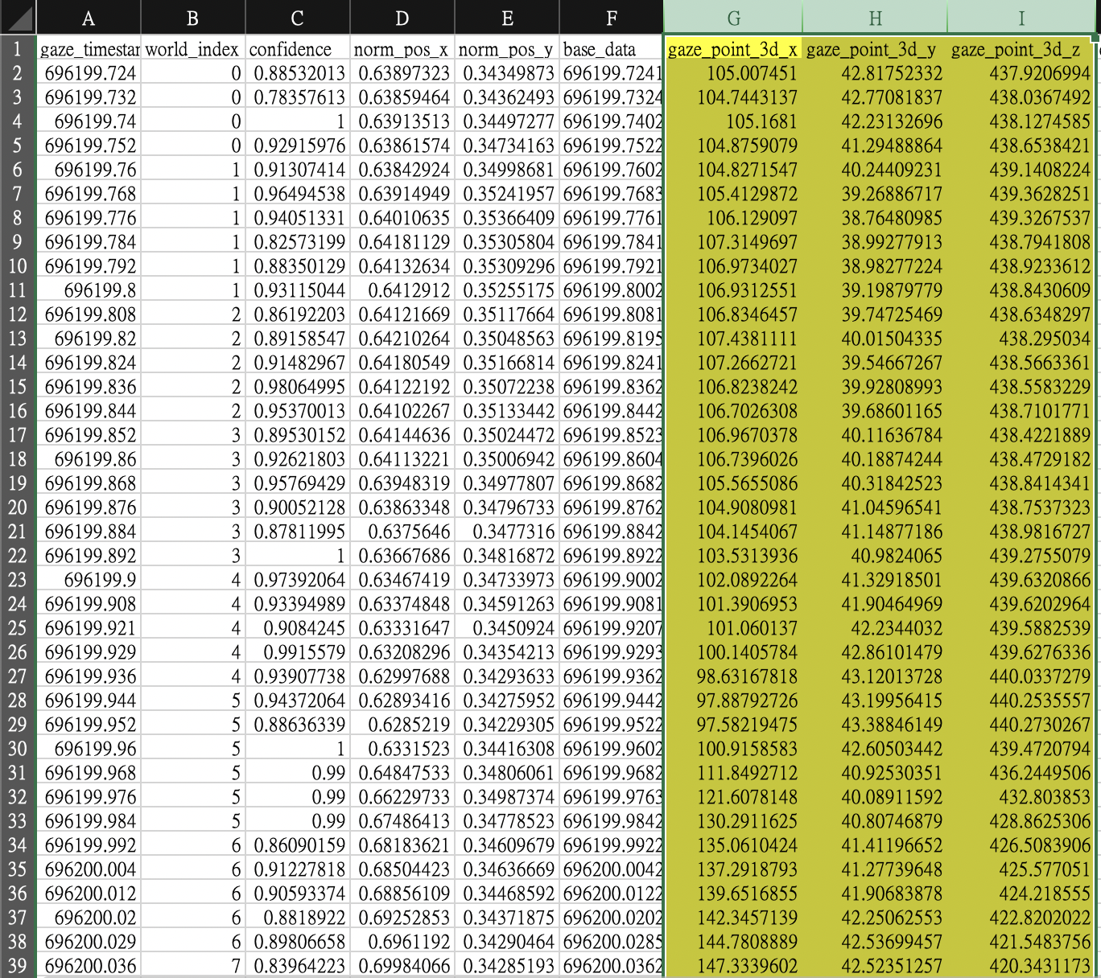This screenshot has height=978, width=1101.
Task: Select cell with value 38.76480985
Action: pos(875,218)
